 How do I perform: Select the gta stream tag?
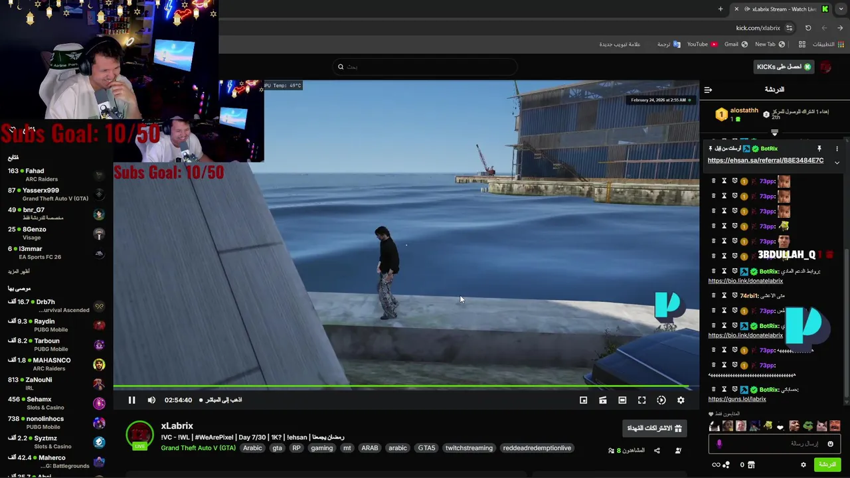tap(277, 448)
